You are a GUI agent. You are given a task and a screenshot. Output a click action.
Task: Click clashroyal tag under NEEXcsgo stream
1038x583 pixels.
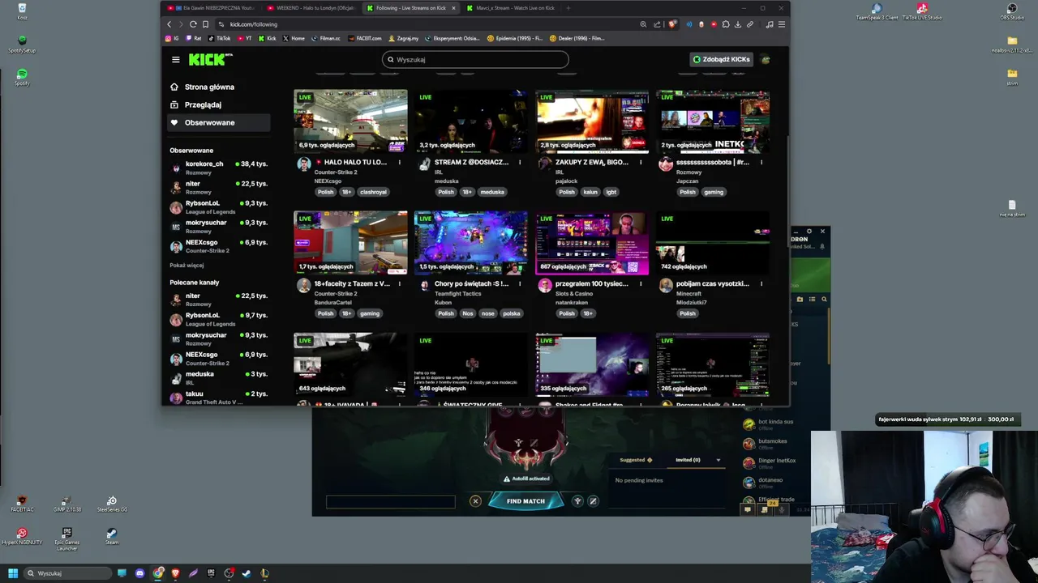[373, 192]
